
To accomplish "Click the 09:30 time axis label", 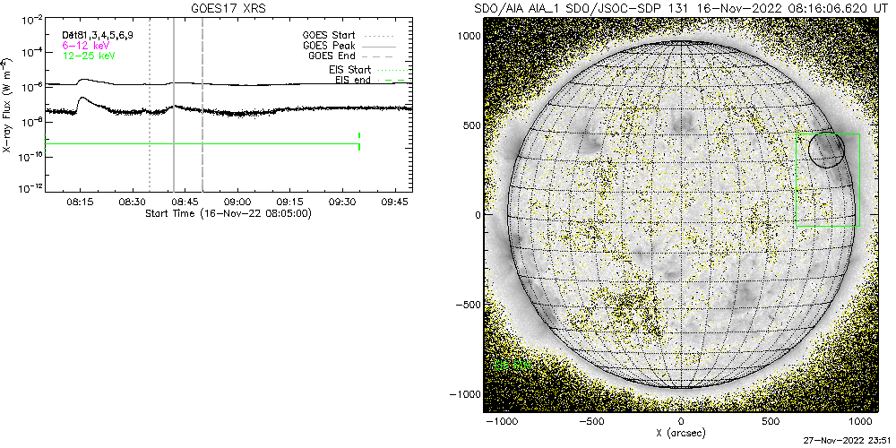I will click(x=342, y=202).
